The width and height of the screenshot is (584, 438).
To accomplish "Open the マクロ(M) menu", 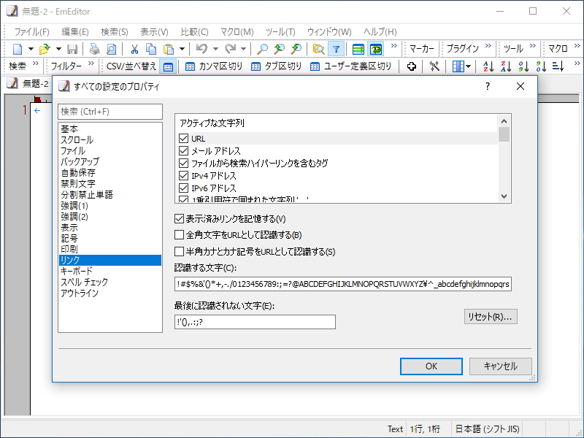I will (237, 32).
